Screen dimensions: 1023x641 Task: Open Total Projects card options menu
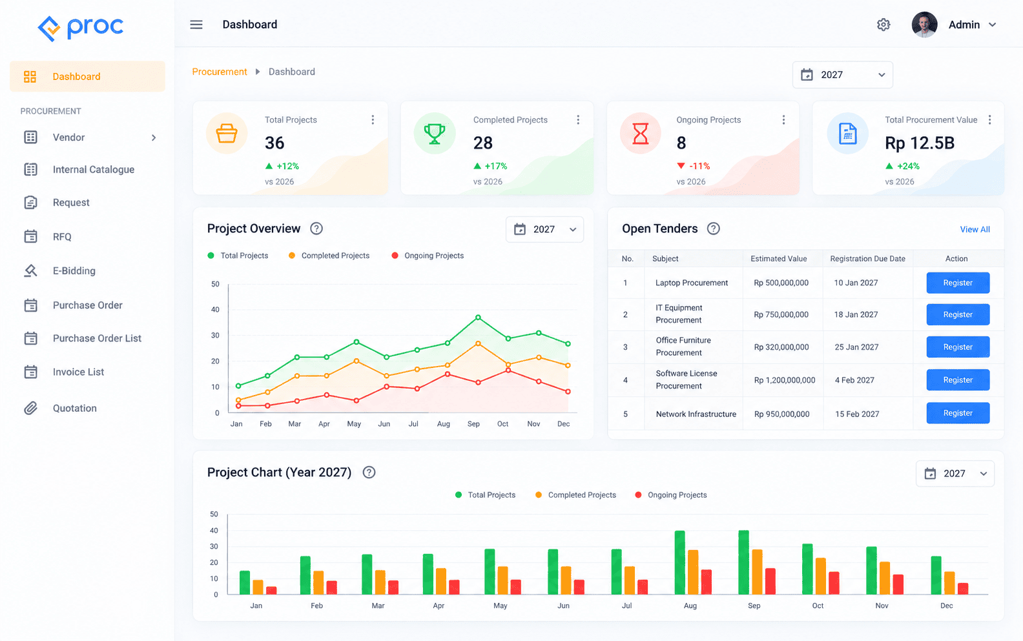[x=373, y=120]
